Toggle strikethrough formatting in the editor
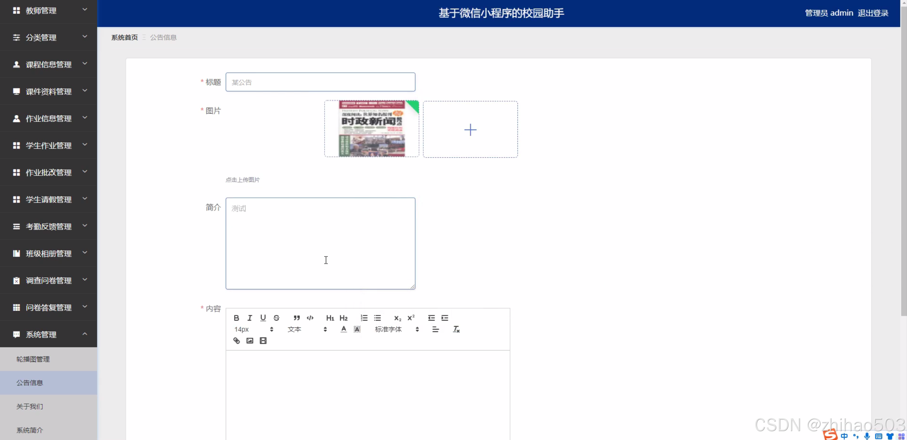Viewport: 907px width, 440px height. click(x=276, y=318)
